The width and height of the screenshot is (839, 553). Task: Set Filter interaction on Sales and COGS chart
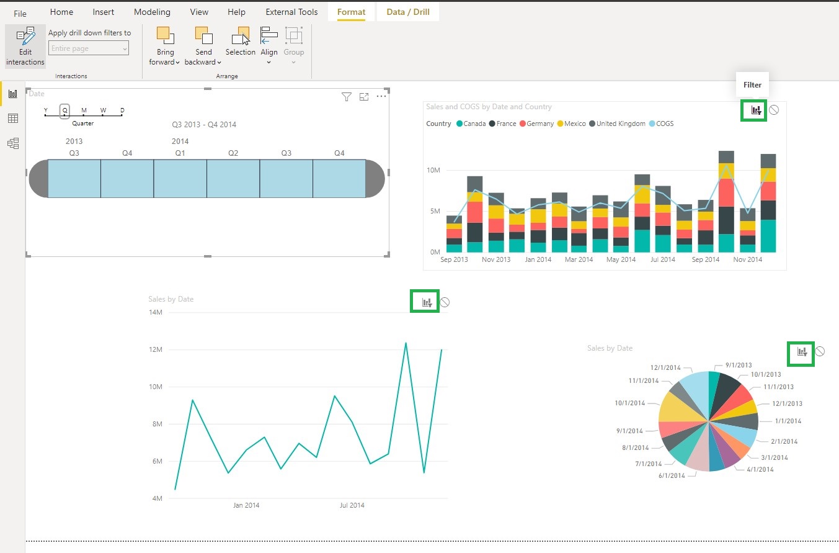(x=756, y=110)
